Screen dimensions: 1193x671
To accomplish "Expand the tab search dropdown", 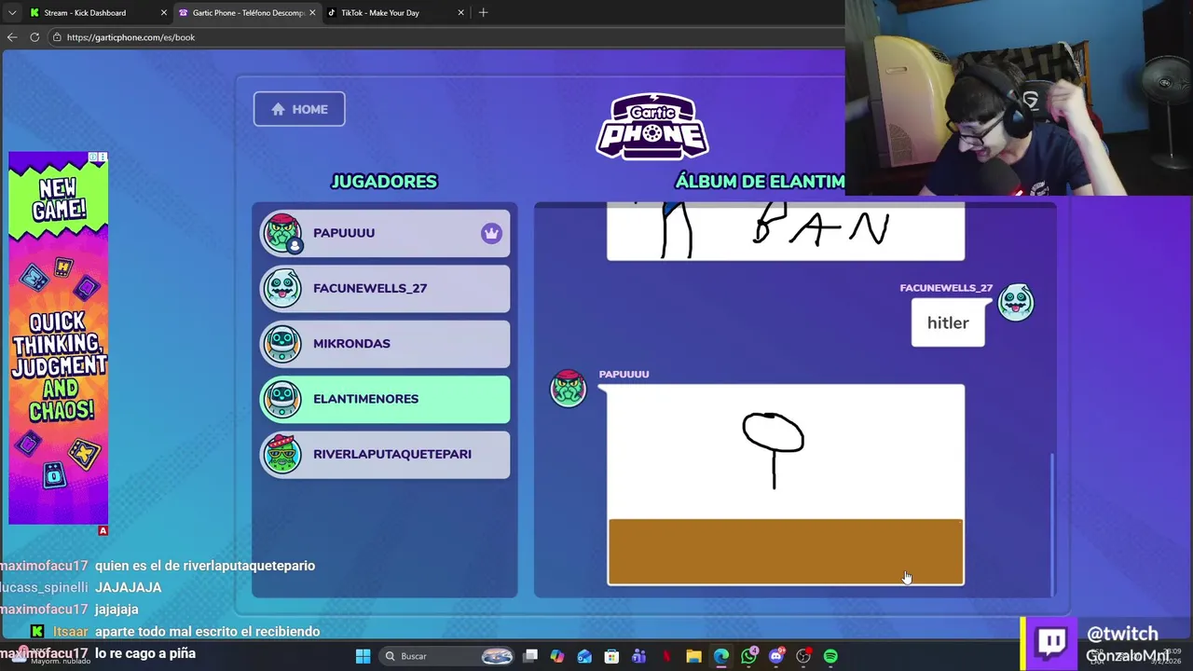I will click(x=12, y=13).
